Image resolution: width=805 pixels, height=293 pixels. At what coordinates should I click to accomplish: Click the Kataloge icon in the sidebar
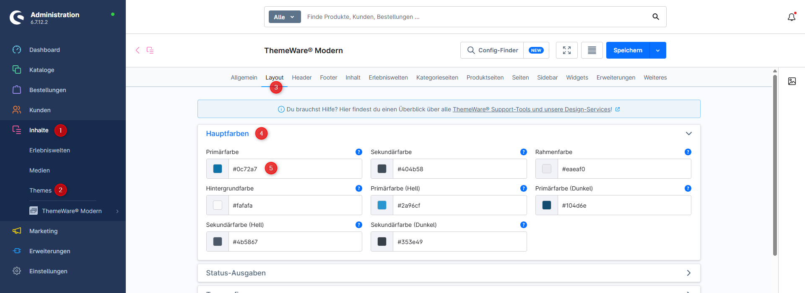[17, 70]
